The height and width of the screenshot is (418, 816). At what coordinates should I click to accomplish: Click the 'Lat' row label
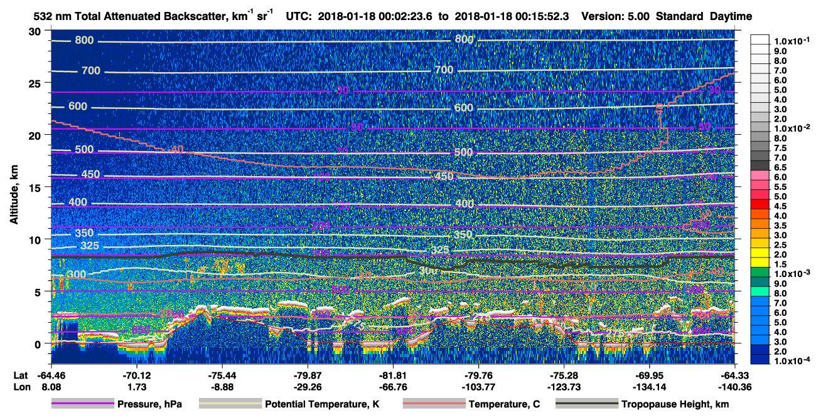click(20, 375)
